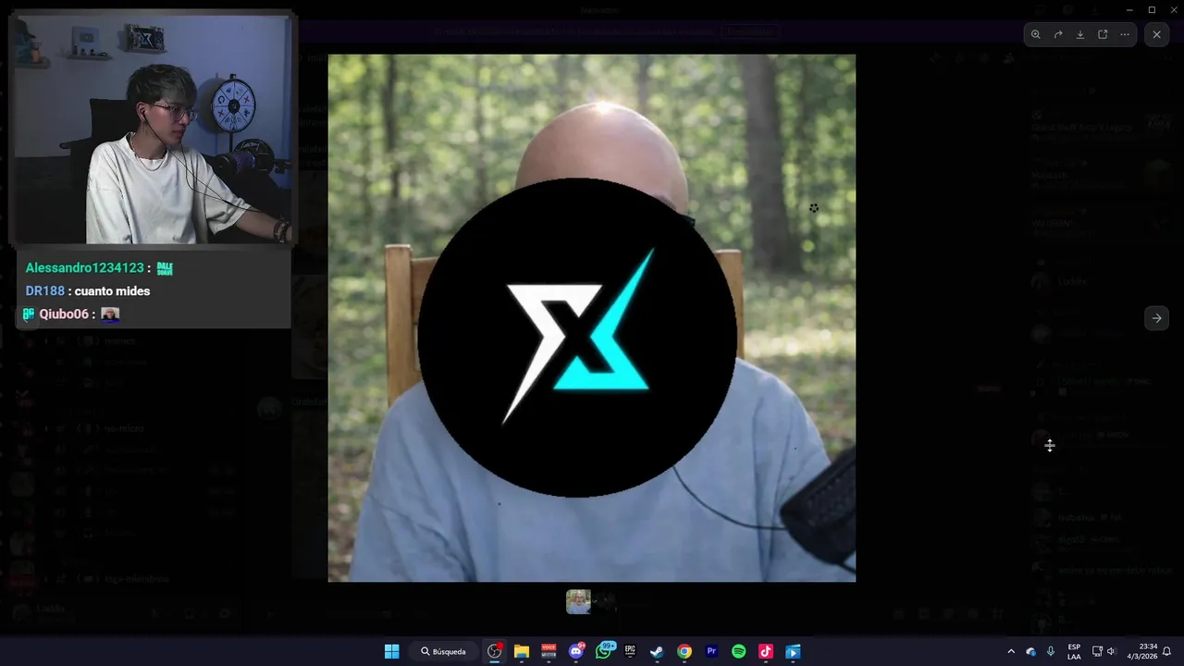Open Spotify from the taskbar
This screenshot has width=1184, height=666.
click(738, 651)
